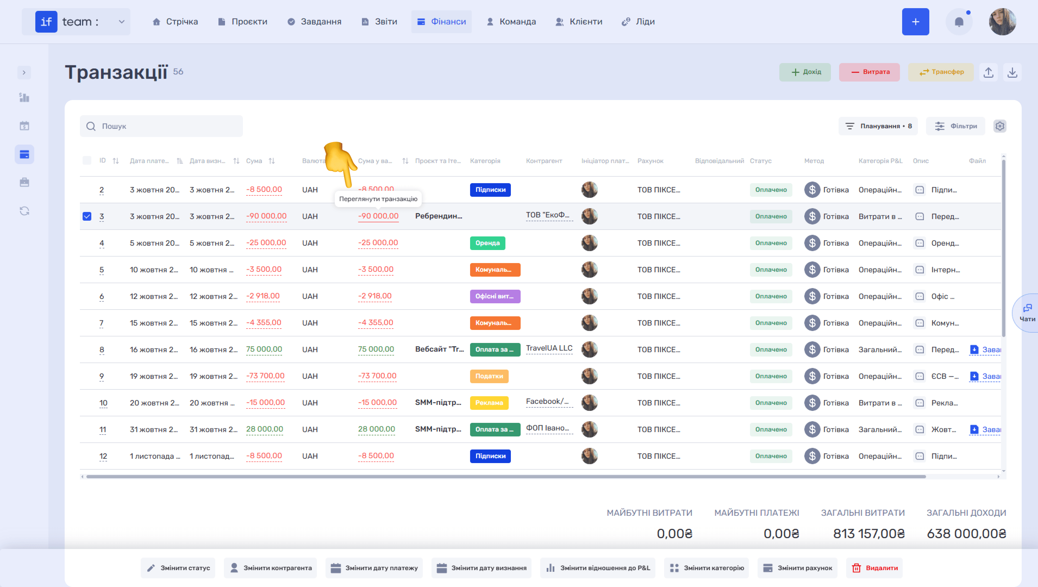Screen dimensions: 1038x587
Task: Open the notifications bell
Action: (x=959, y=22)
